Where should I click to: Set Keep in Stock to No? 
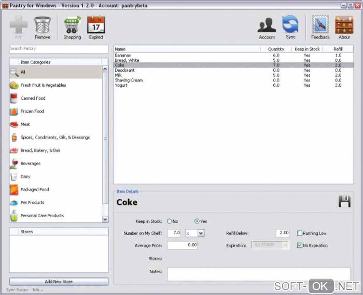(x=169, y=221)
